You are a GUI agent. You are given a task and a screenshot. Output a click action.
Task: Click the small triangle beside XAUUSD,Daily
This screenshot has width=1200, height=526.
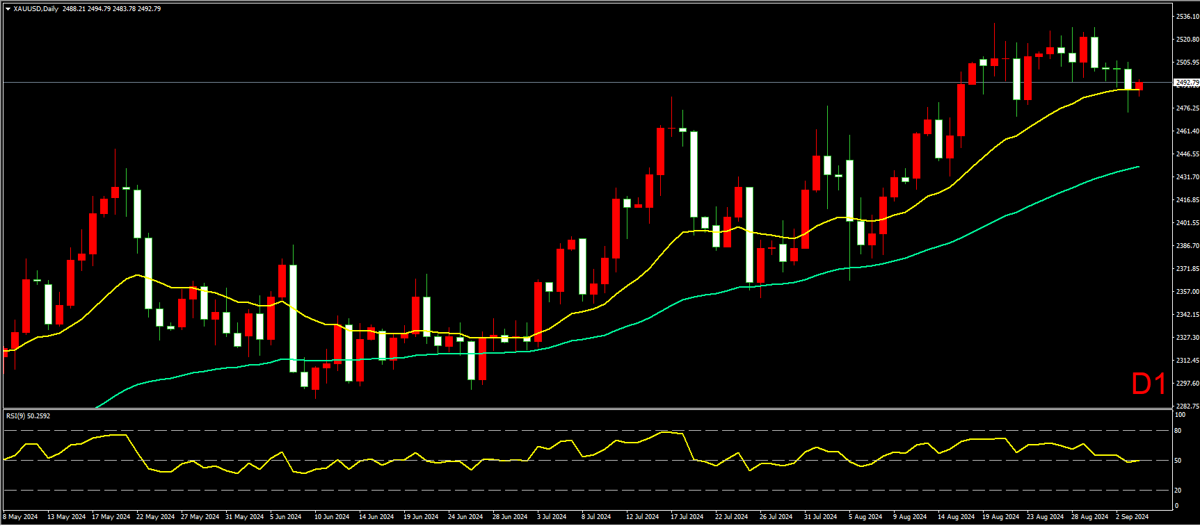[8, 9]
